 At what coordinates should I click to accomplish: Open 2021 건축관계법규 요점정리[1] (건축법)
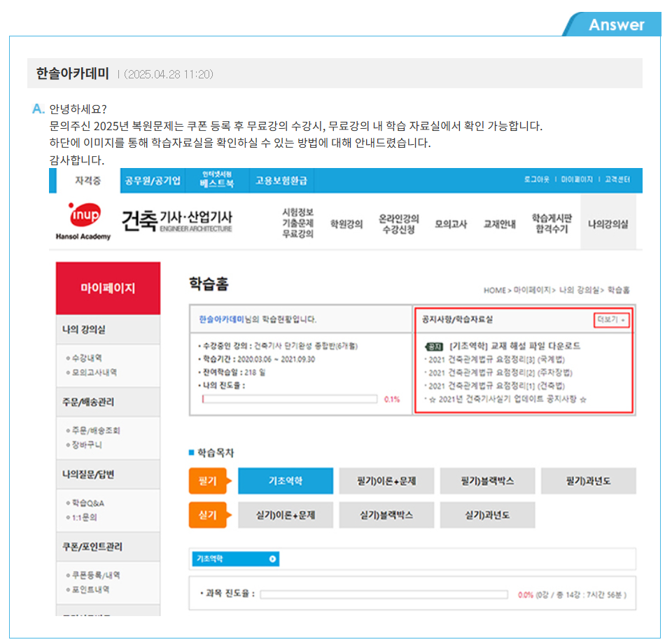point(496,386)
